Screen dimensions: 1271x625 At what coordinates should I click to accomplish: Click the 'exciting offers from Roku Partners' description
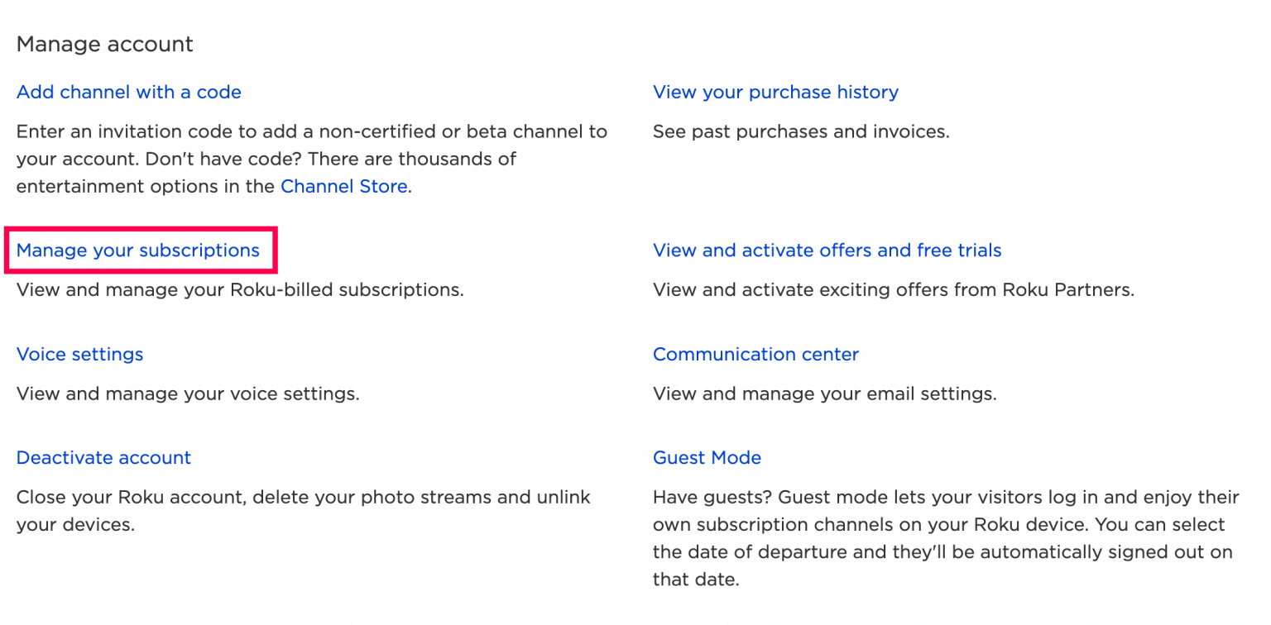click(893, 289)
